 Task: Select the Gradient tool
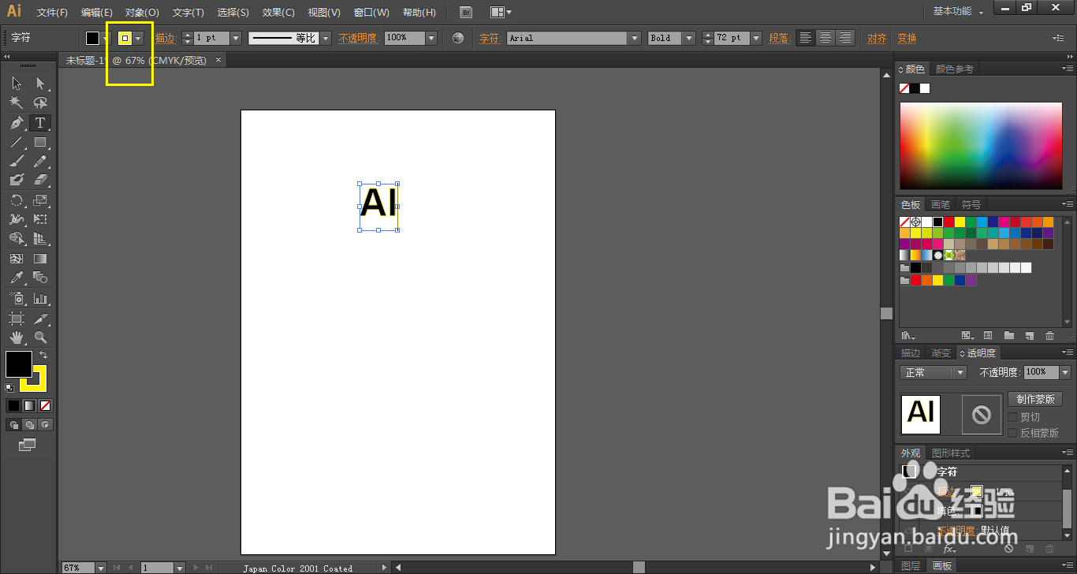pos(40,259)
